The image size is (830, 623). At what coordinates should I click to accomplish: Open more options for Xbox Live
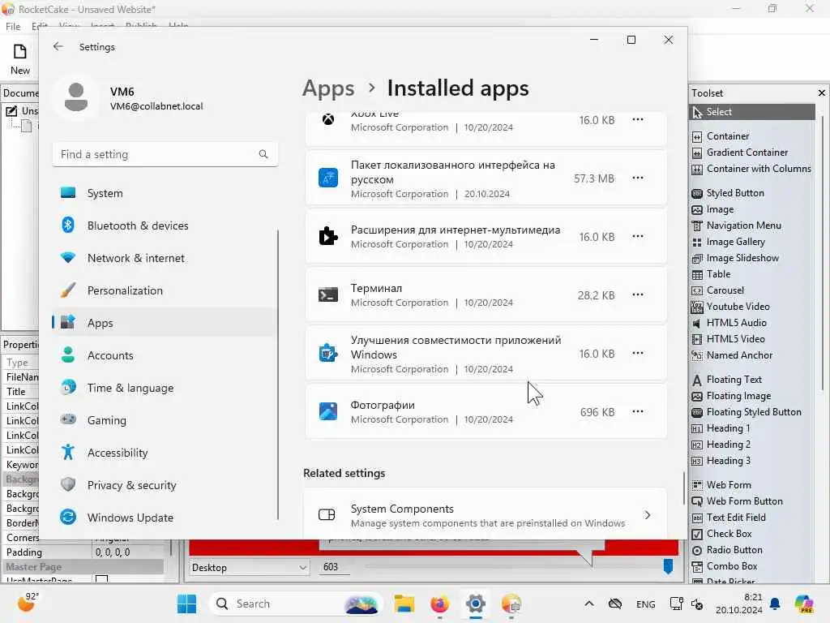(x=638, y=120)
